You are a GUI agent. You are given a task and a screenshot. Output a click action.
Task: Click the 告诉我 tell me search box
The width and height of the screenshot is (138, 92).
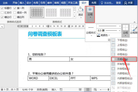click(107, 3)
